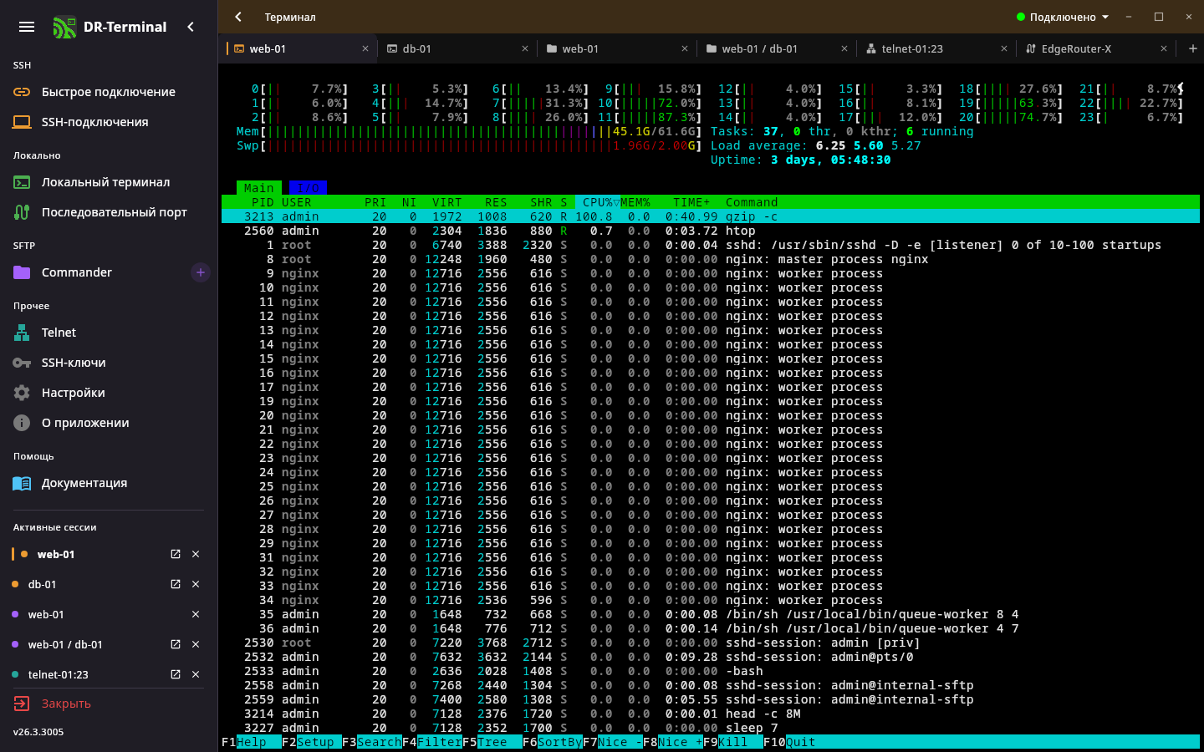Close purple web-01 active session
This screenshot has height=752, width=1204.
click(x=196, y=614)
